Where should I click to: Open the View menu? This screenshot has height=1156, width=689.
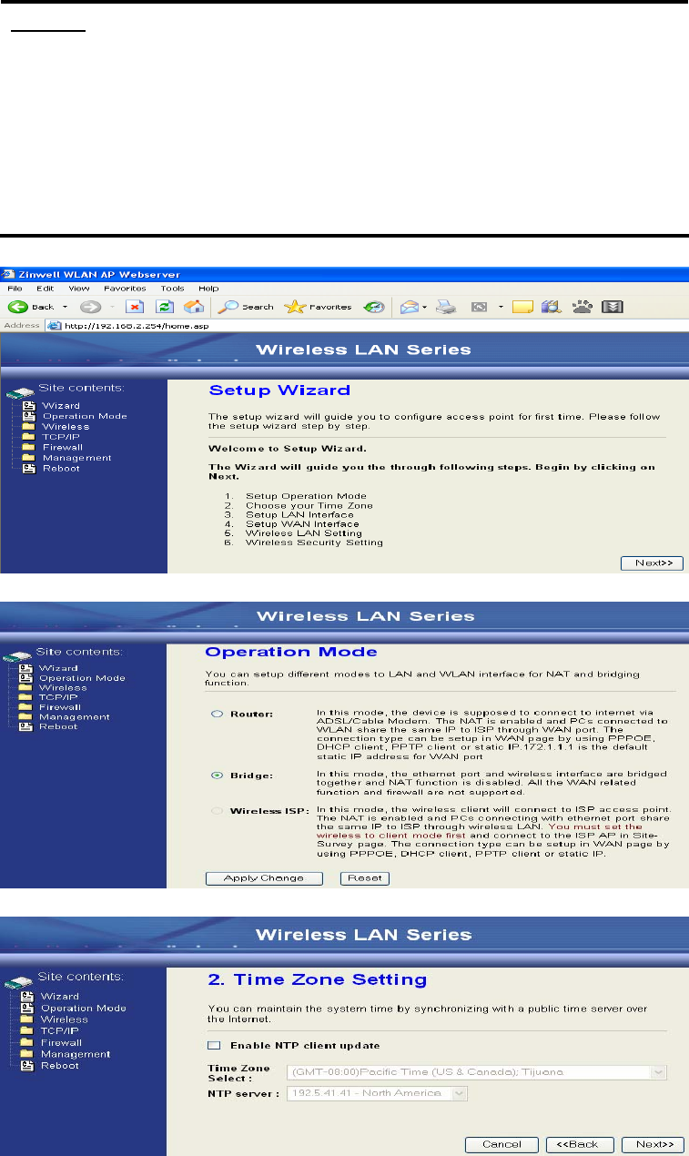pos(78,289)
